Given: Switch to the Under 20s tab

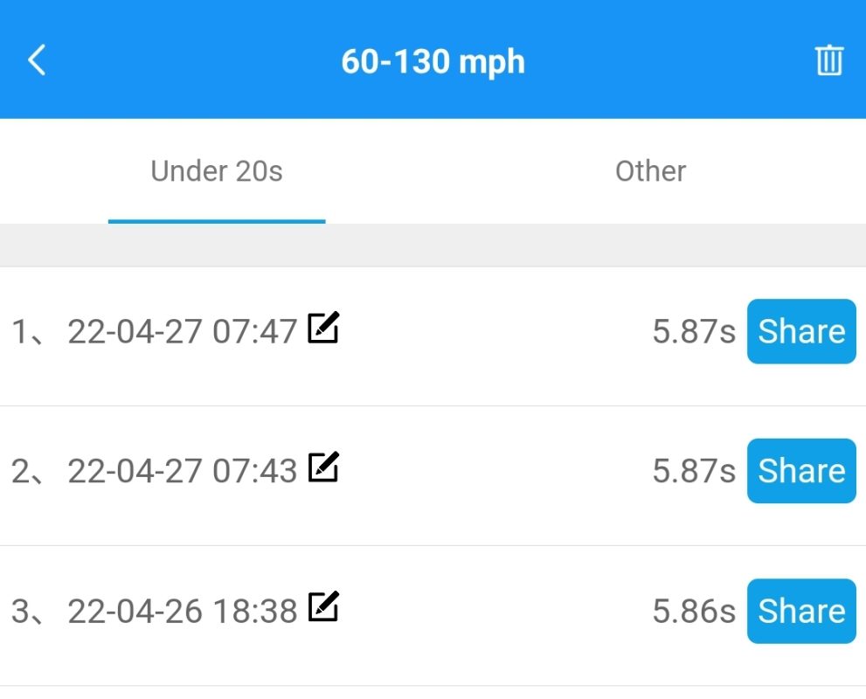Looking at the screenshot, I should pyautogui.click(x=217, y=171).
